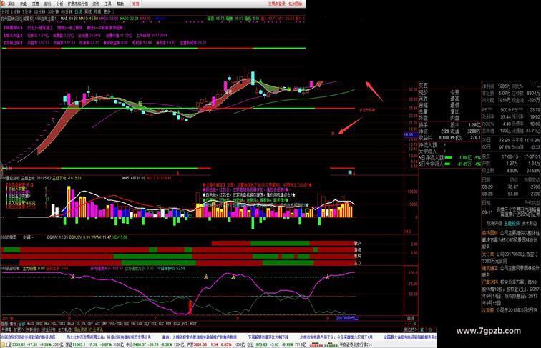Screen dimensions: 541x348
Task: Choose the RSI indicator
Action: click(x=126, y=324)
